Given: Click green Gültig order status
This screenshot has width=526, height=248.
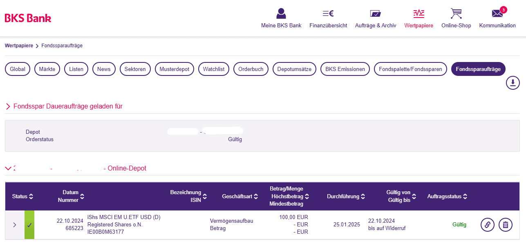Looking at the screenshot, I should click(x=459, y=225).
